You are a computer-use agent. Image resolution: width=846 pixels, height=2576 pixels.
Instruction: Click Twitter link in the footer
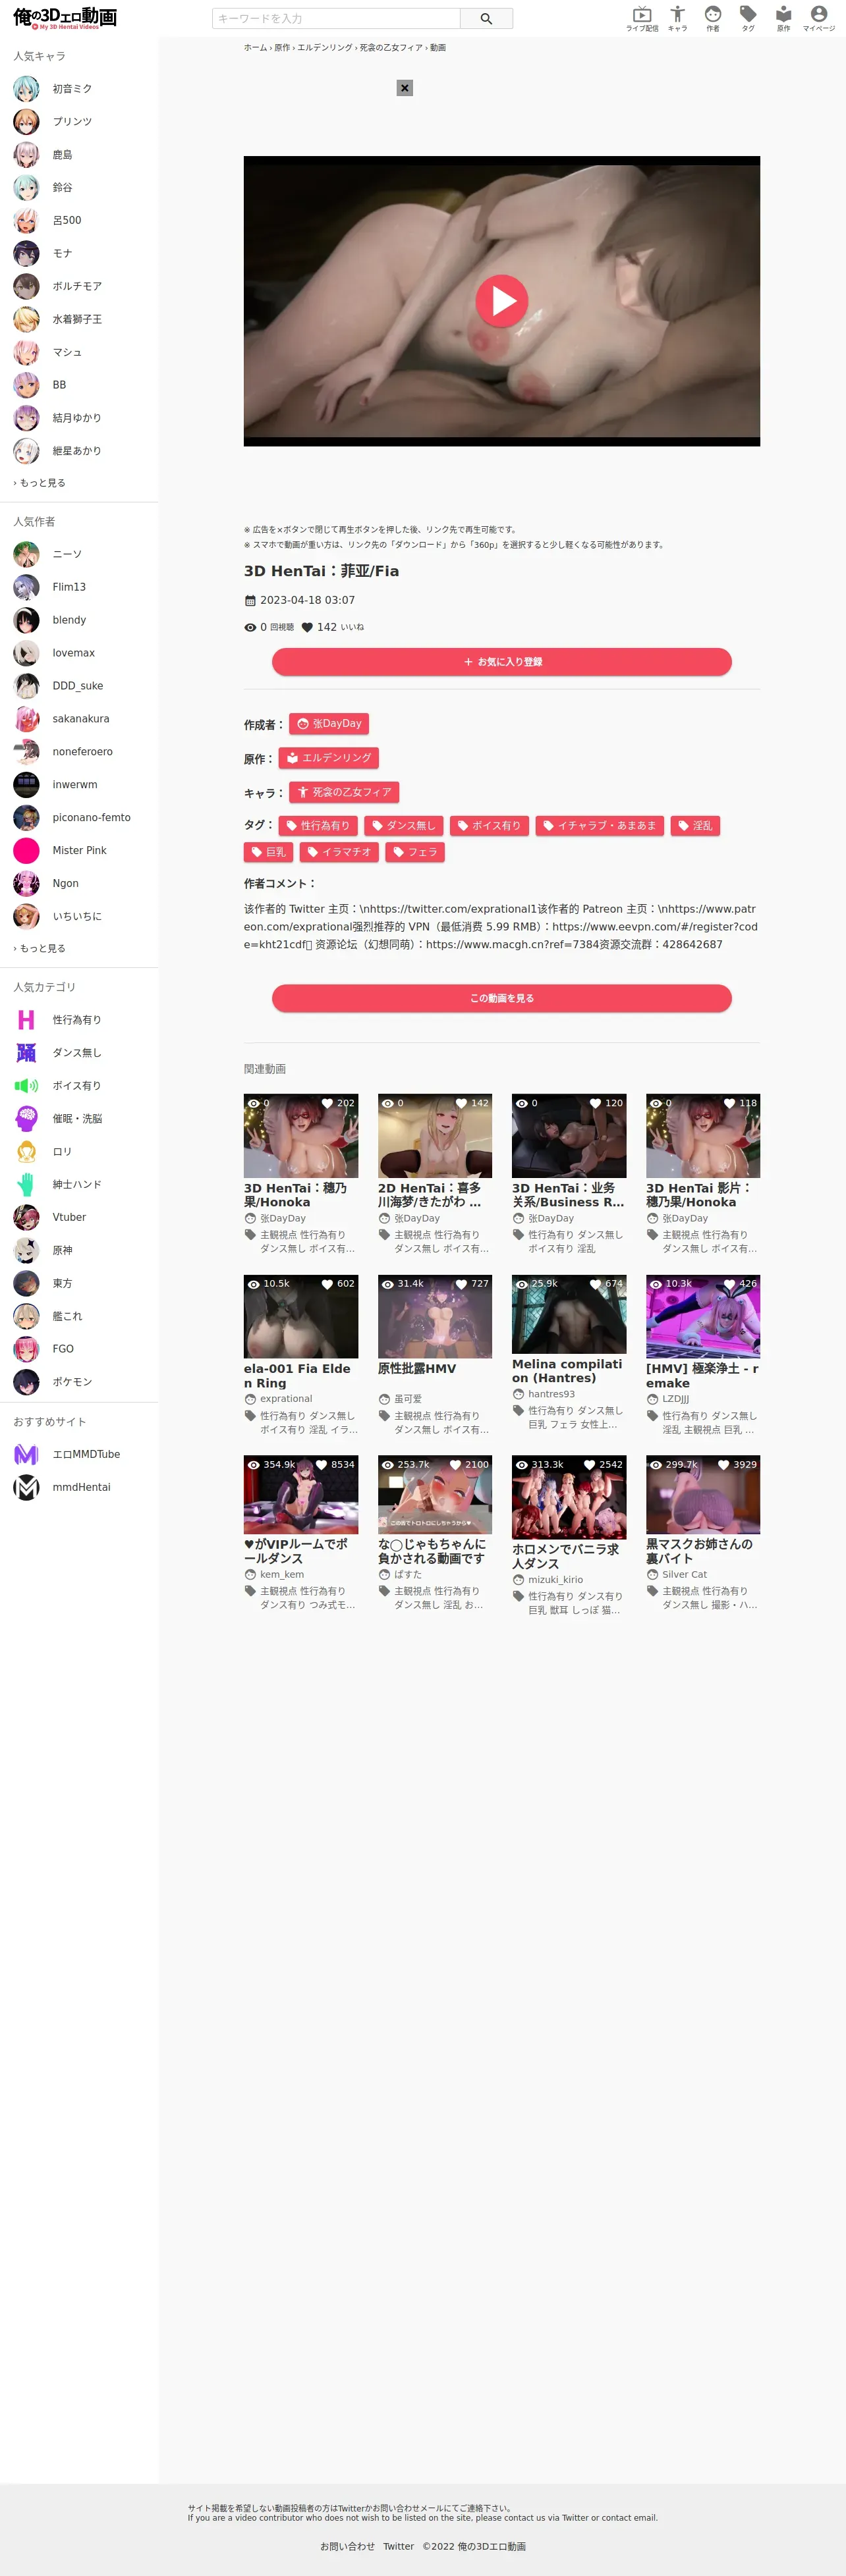point(399,2546)
